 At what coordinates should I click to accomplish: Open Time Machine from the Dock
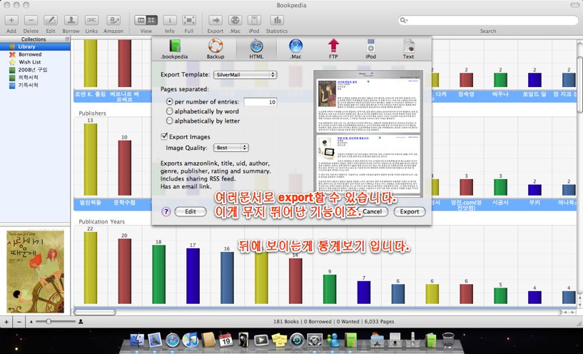pyautogui.click(x=297, y=340)
